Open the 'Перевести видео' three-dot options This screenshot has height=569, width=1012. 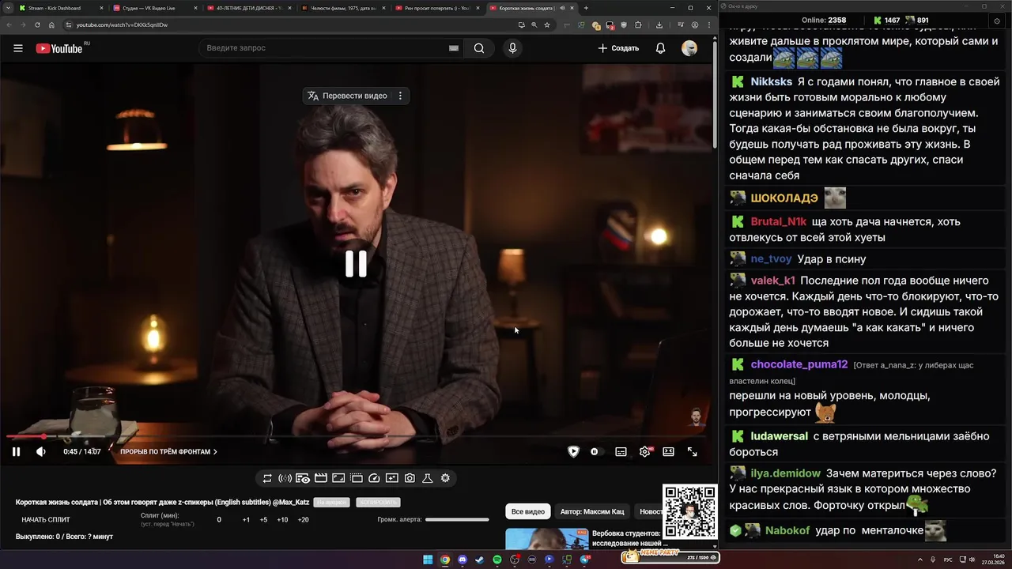coord(400,96)
